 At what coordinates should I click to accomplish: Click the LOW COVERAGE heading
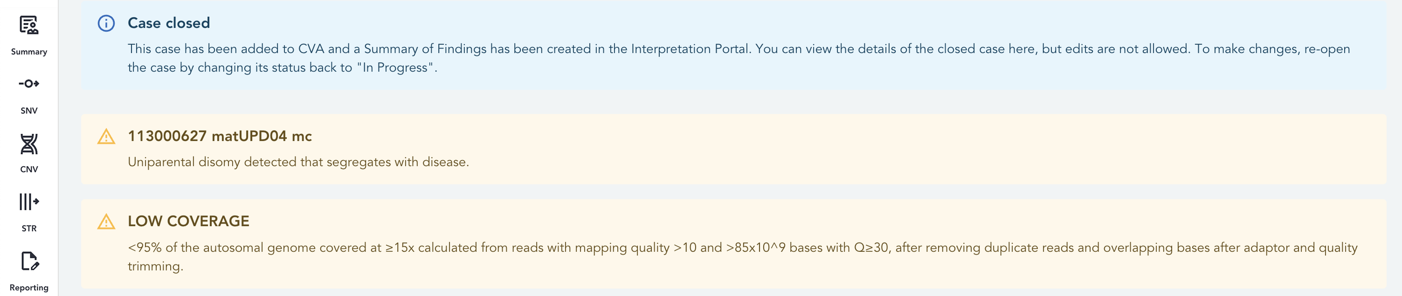(x=188, y=221)
